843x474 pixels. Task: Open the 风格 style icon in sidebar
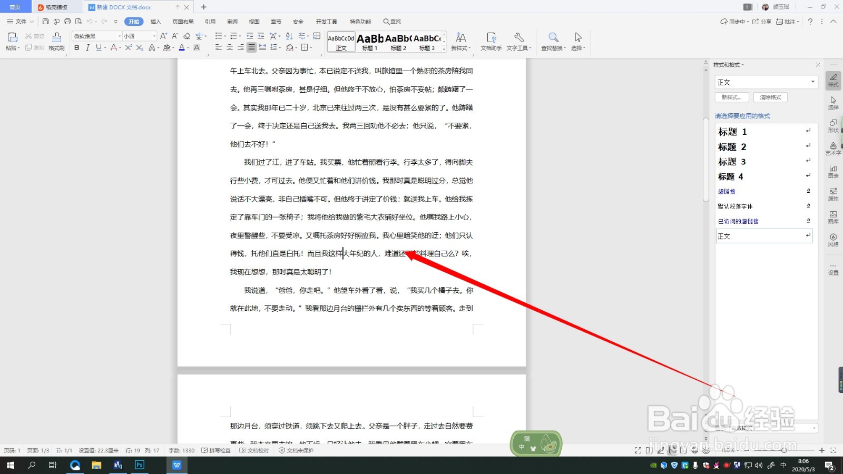pyautogui.click(x=833, y=240)
